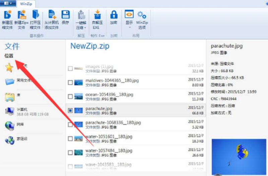
Task: Select the file name parachute-1068336__180.jpg
Action: pos(113,123)
